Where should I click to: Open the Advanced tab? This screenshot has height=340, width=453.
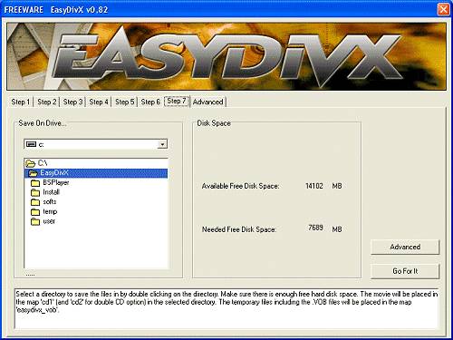click(208, 102)
